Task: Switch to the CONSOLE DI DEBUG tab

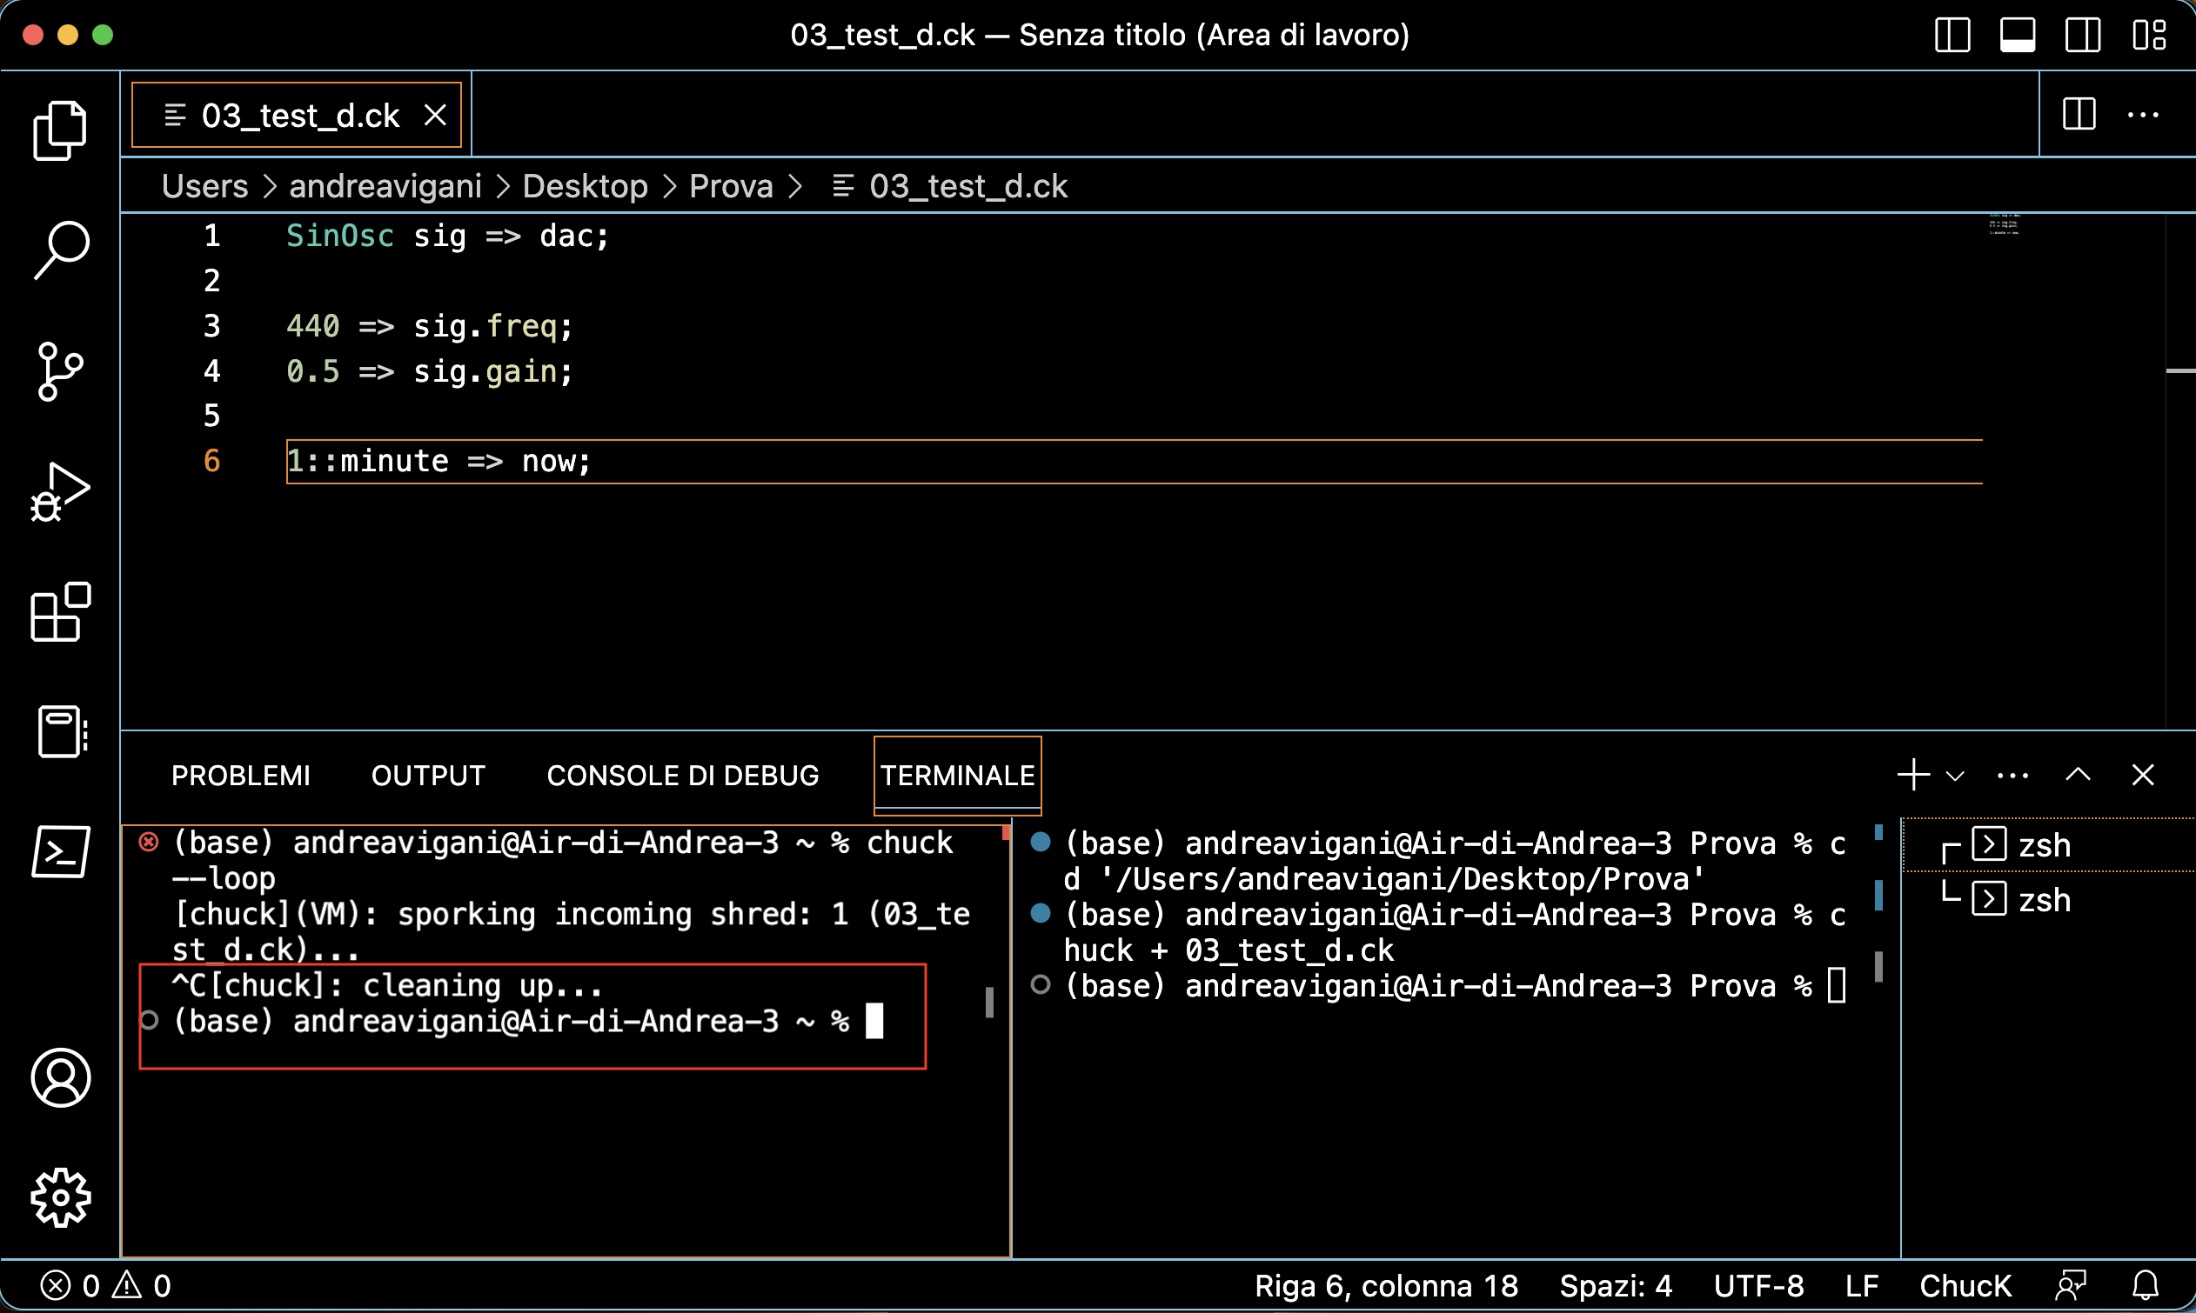Action: (682, 775)
